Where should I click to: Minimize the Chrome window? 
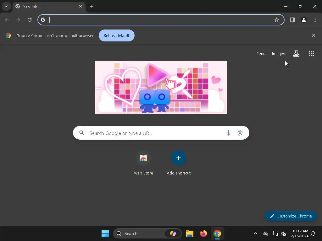[x=286, y=6]
